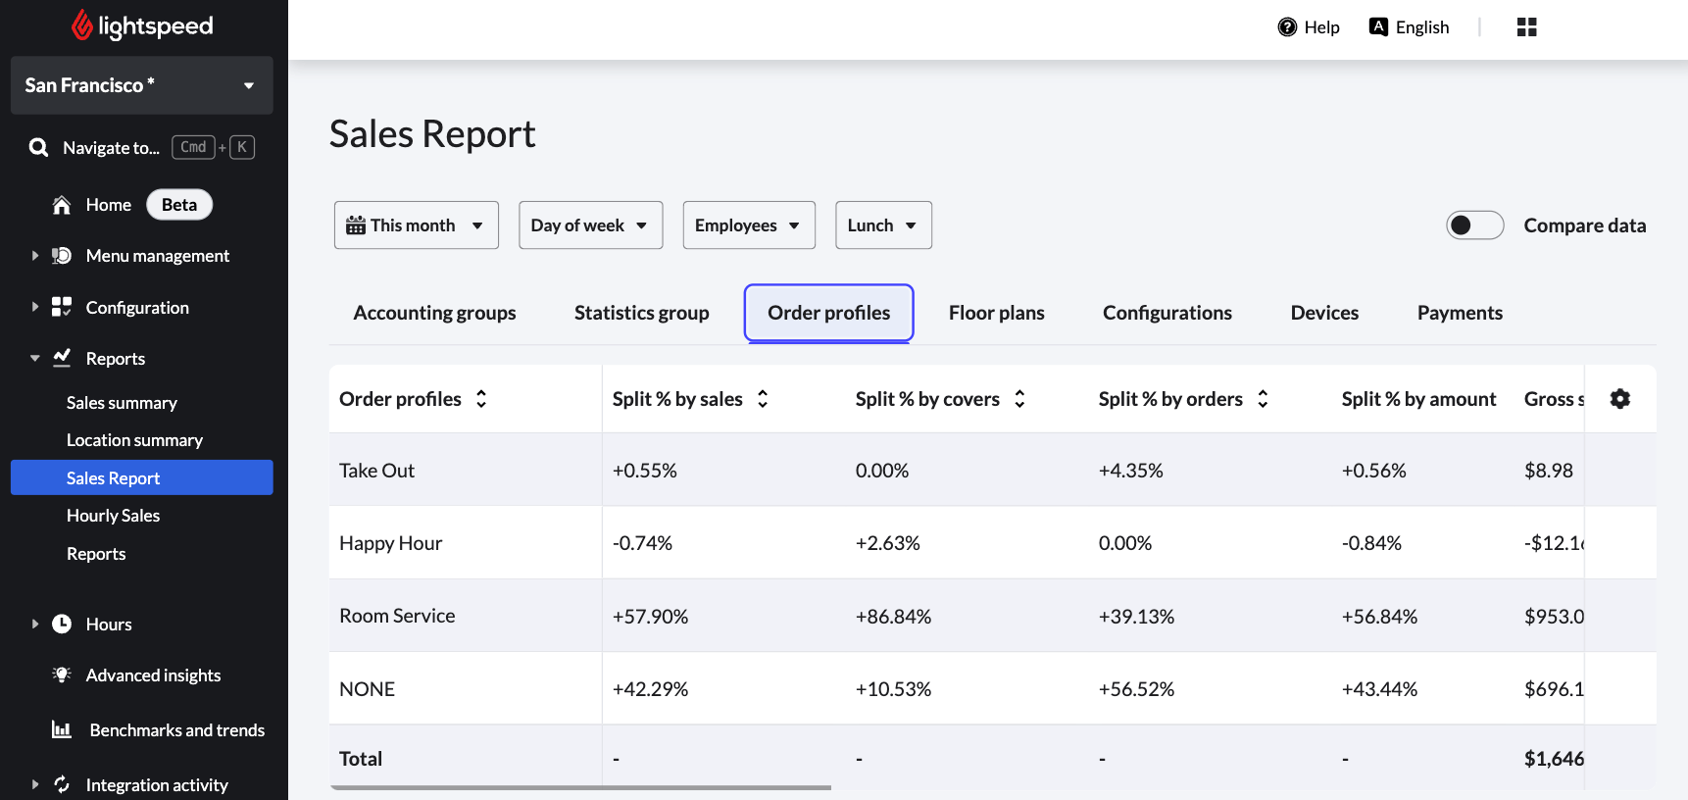This screenshot has height=800, width=1688.
Task: Click the horizontal table scrollbar
Action: click(x=580, y=787)
